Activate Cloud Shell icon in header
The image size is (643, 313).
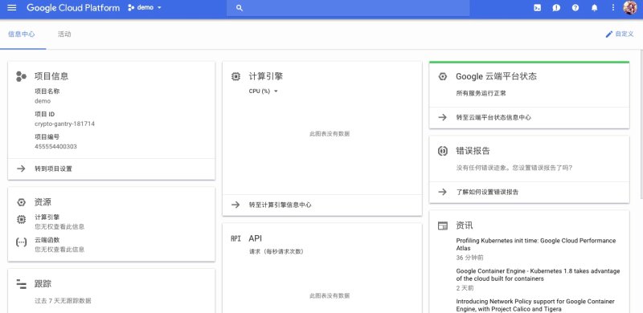point(537,8)
